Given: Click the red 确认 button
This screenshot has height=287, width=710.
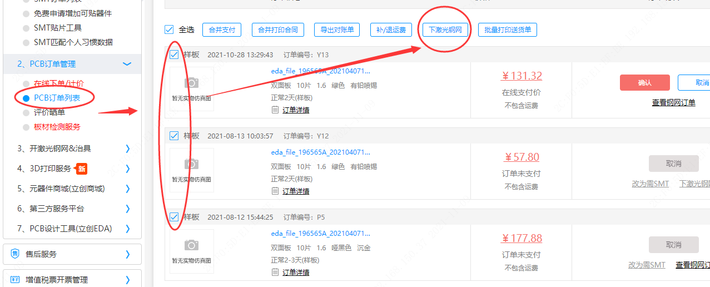Looking at the screenshot, I should [644, 83].
